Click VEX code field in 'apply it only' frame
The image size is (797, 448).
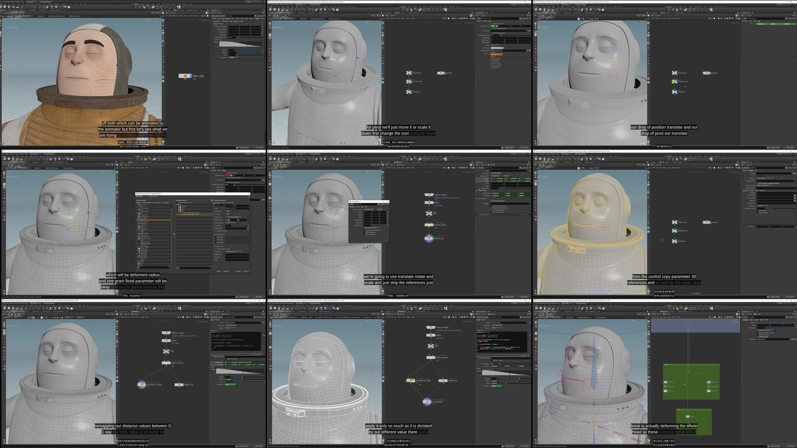tap(503, 342)
